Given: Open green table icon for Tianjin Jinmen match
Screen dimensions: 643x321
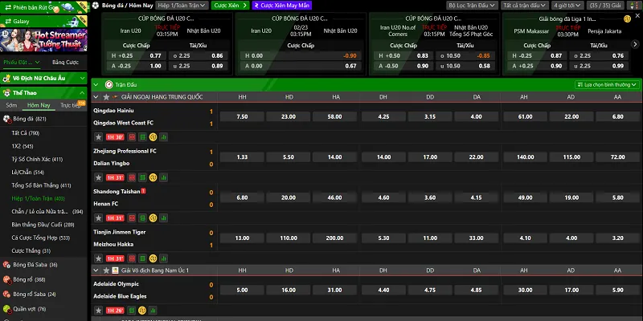Looking at the screenshot, I should point(142,258).
